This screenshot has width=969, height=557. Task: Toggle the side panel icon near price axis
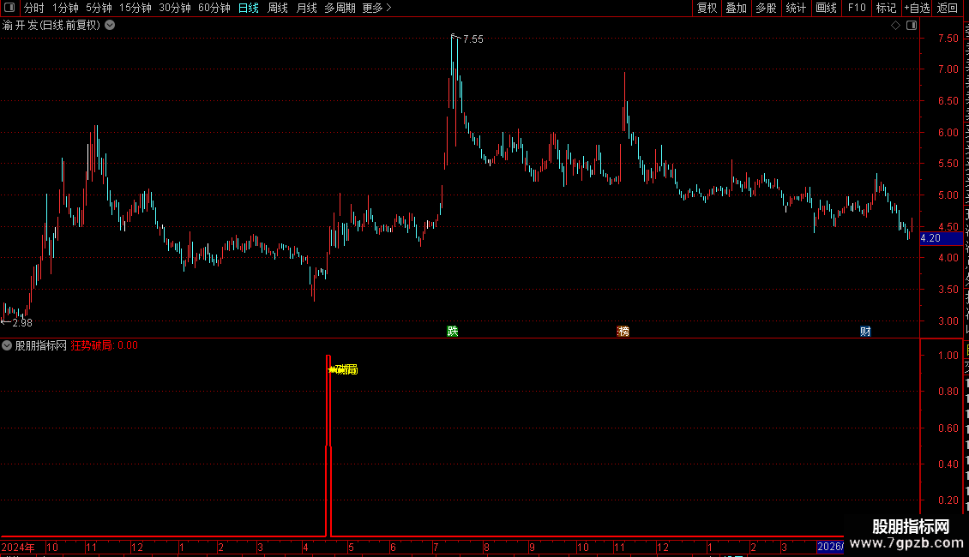pyautogui.click(x=912, y=26)
